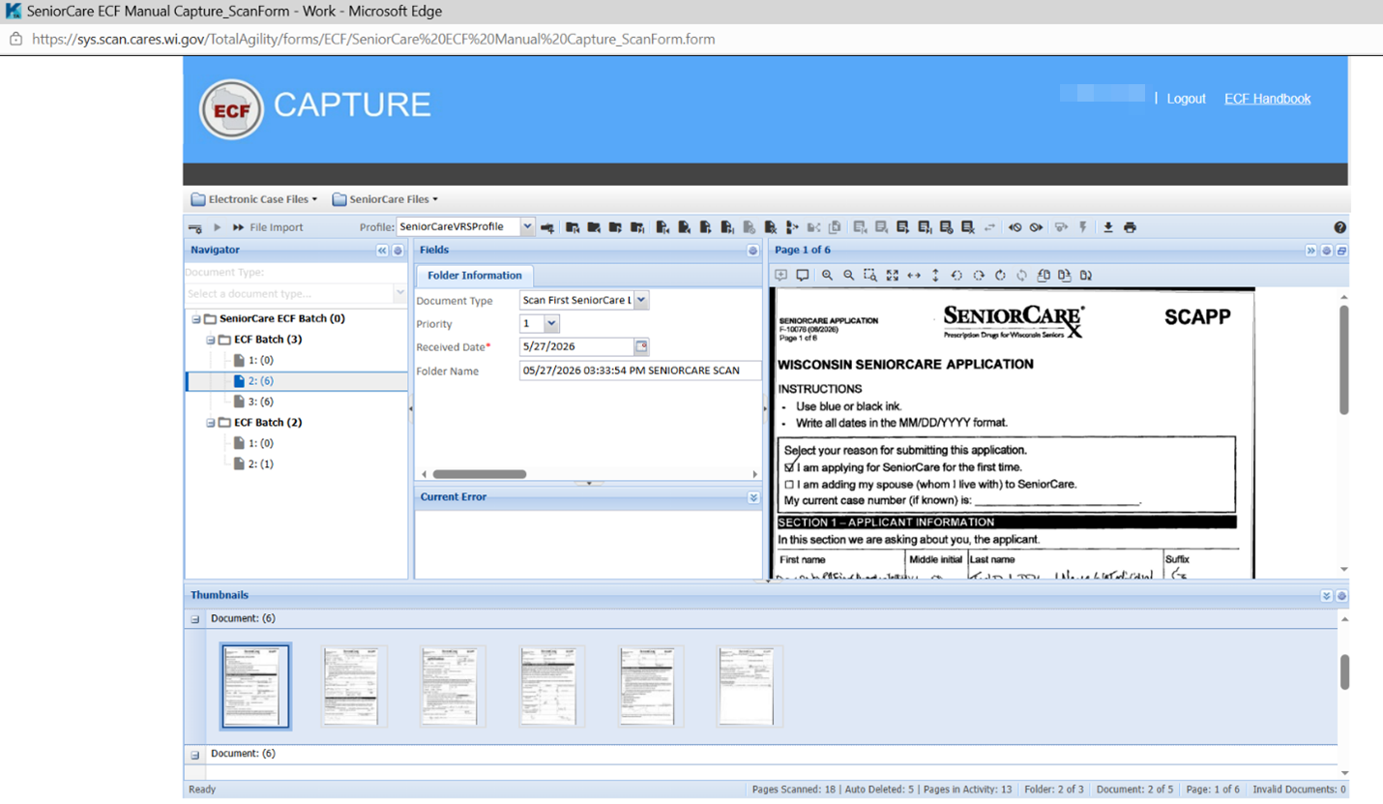Click the File Import fast-forward icon

tap(238, 227)
